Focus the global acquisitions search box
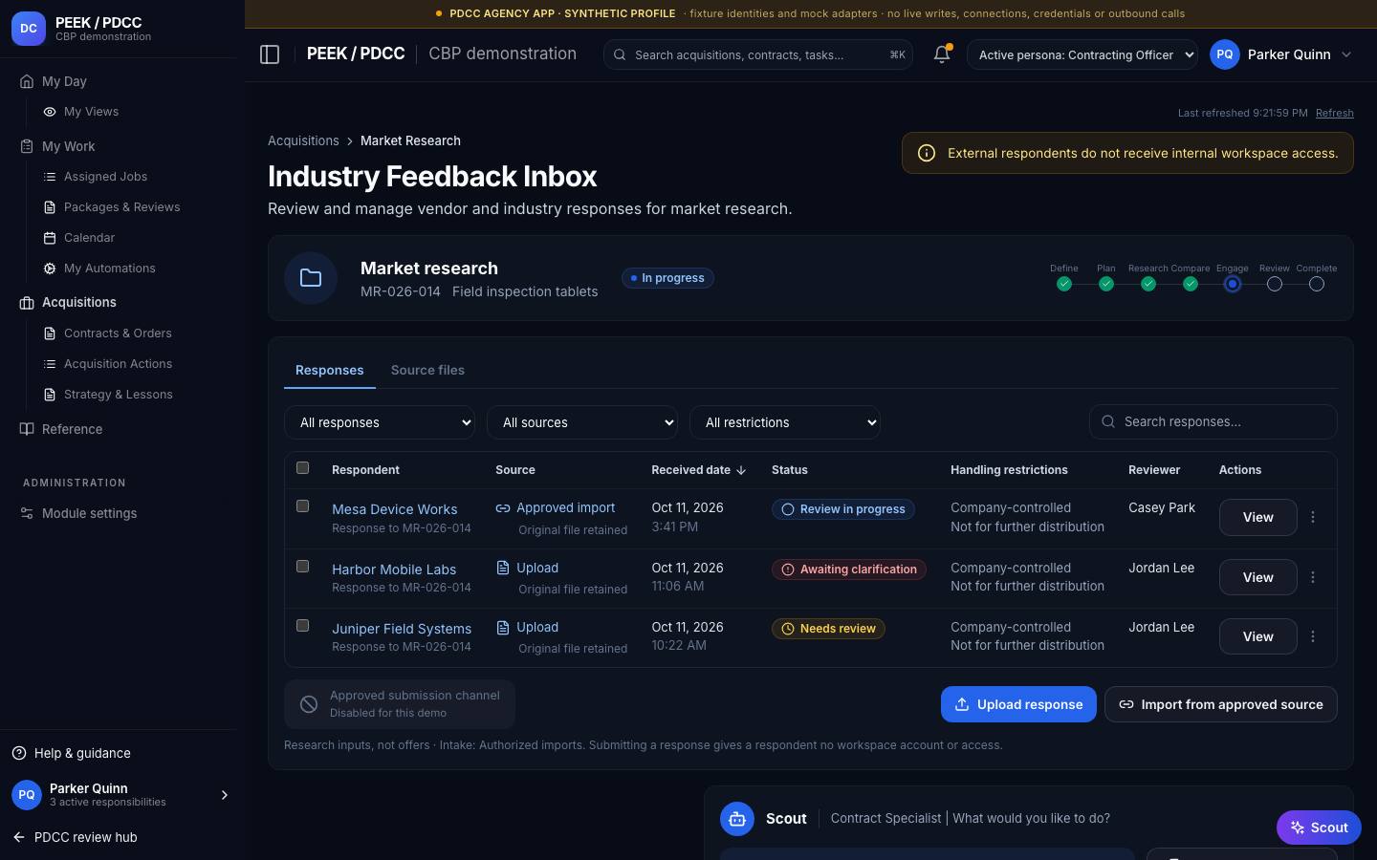The height and width of the screenshot is (860, 1377). coord(757,54)
